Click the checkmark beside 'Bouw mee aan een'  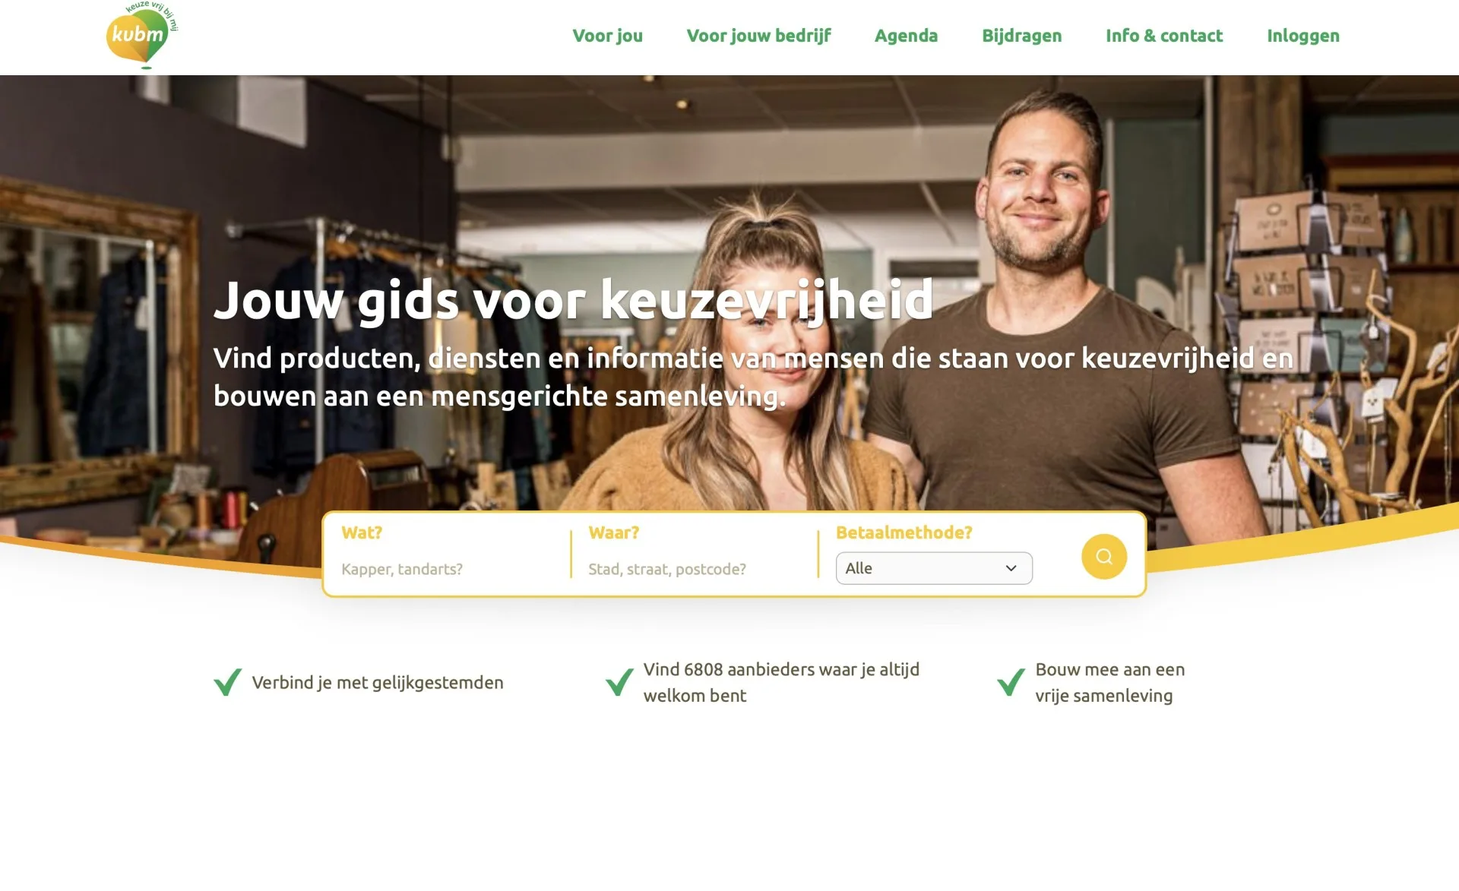(x=1011, y=682)
